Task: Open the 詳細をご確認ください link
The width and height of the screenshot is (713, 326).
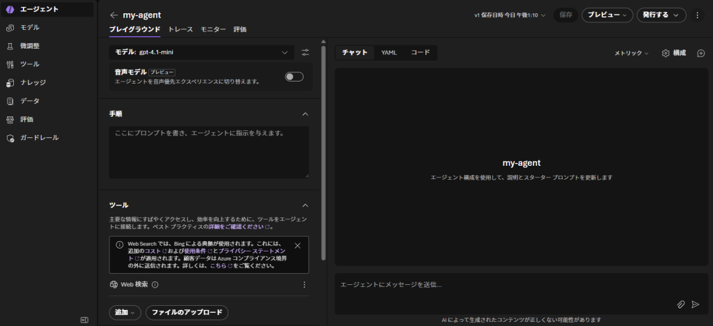Action: (x=239, y=226)
